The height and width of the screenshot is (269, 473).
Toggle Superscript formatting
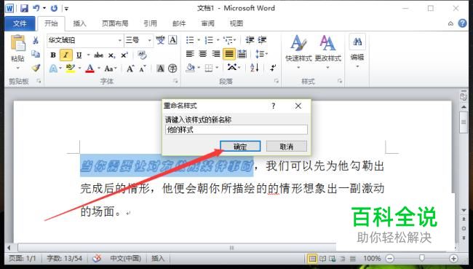[x=124, y=55]
